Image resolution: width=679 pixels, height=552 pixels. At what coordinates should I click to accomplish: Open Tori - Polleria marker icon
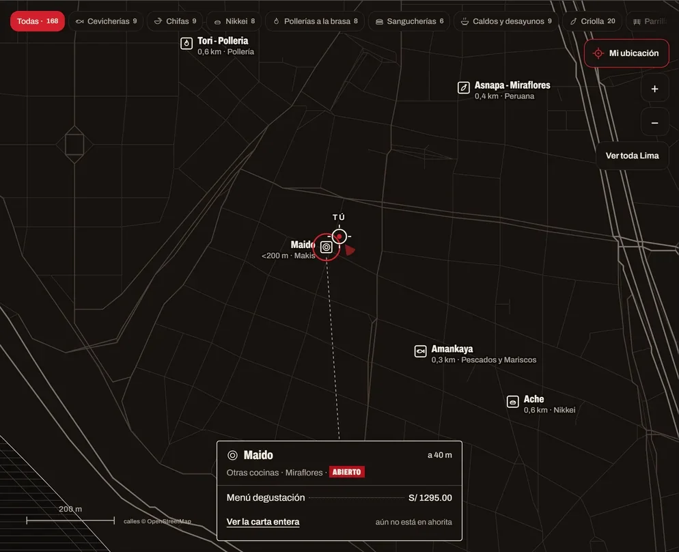186,43
